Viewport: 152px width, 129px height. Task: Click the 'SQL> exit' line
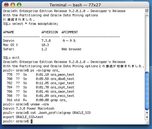click(x=11, y=58)
